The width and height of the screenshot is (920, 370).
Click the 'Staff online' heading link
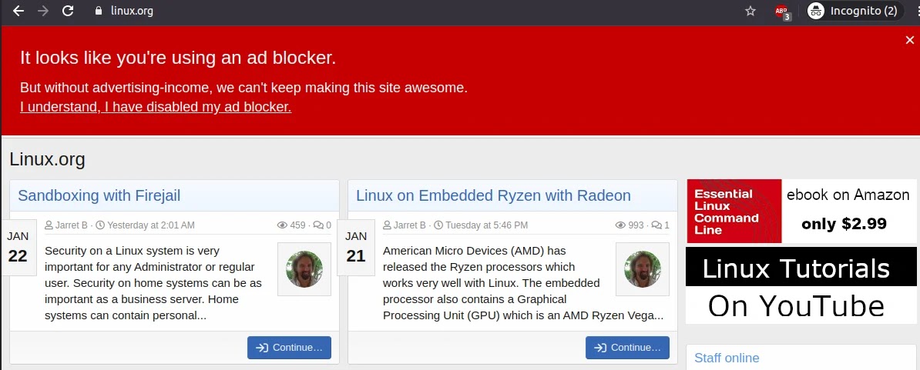727,358
